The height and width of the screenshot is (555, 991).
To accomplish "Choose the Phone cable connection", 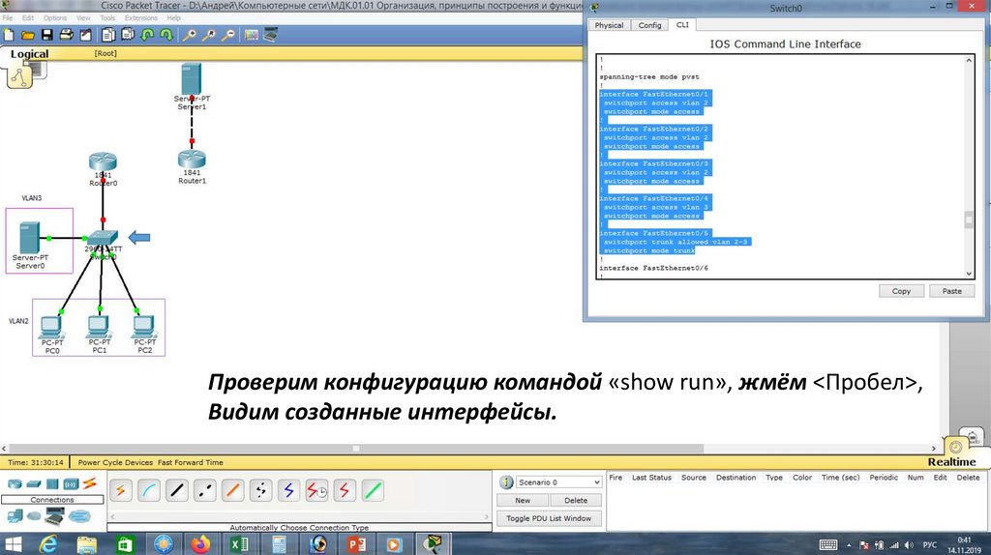I will tap(260, 490).
